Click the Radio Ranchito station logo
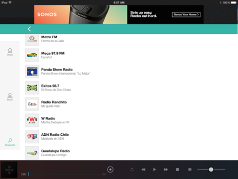The width and height of the screenshot is (238, 179). click(x=32, y=104)
